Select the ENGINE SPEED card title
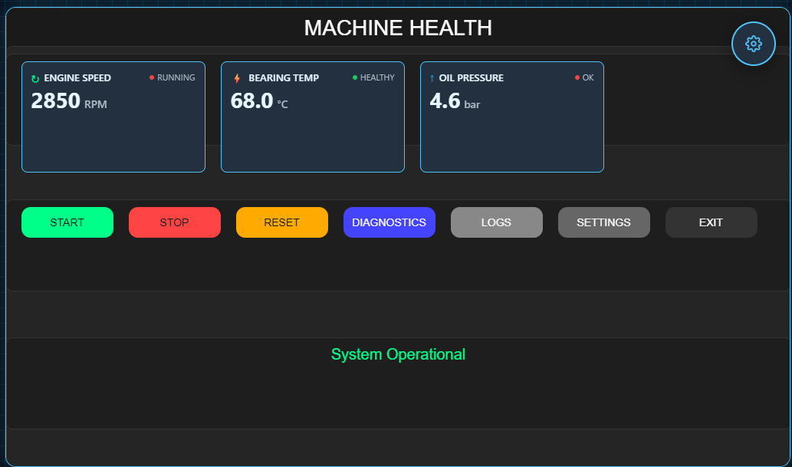 [x=77, y=78]
